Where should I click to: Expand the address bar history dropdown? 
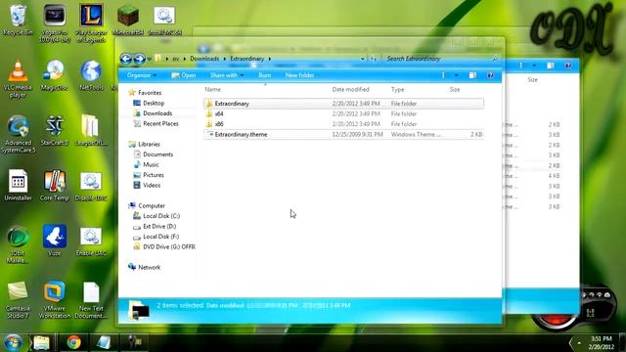pos(363,59)
